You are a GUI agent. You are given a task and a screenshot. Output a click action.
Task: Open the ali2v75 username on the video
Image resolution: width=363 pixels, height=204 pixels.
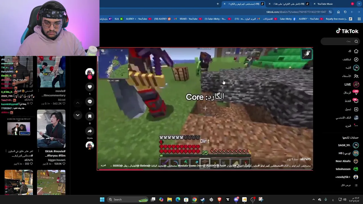(305, 159)
